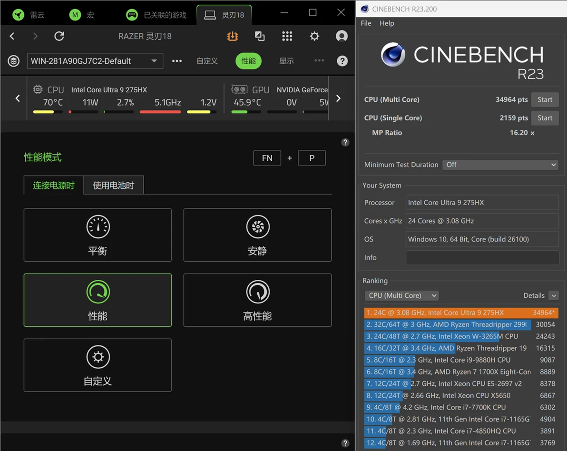
Task: Open help icon above 性能模式 section
Action: [x=345, y=142]
